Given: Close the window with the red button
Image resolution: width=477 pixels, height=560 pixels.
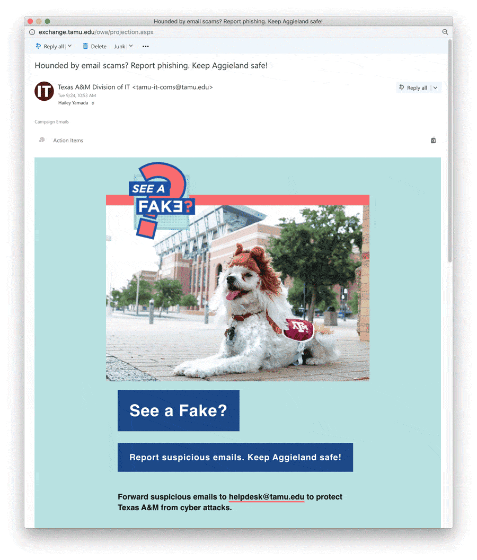Looking at the screenshot, I should [30, 21].
